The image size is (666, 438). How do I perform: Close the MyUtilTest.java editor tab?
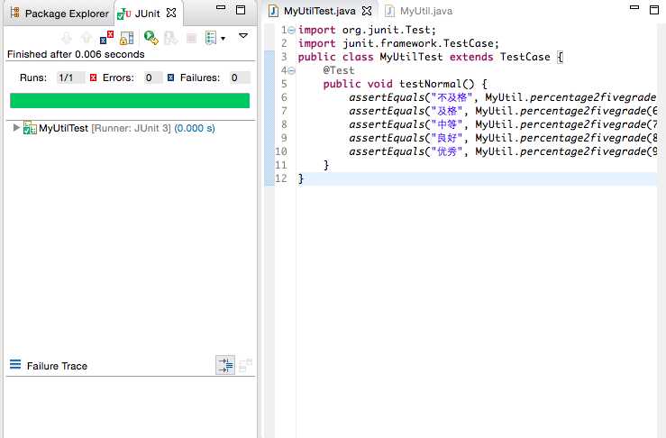point(367,11)
